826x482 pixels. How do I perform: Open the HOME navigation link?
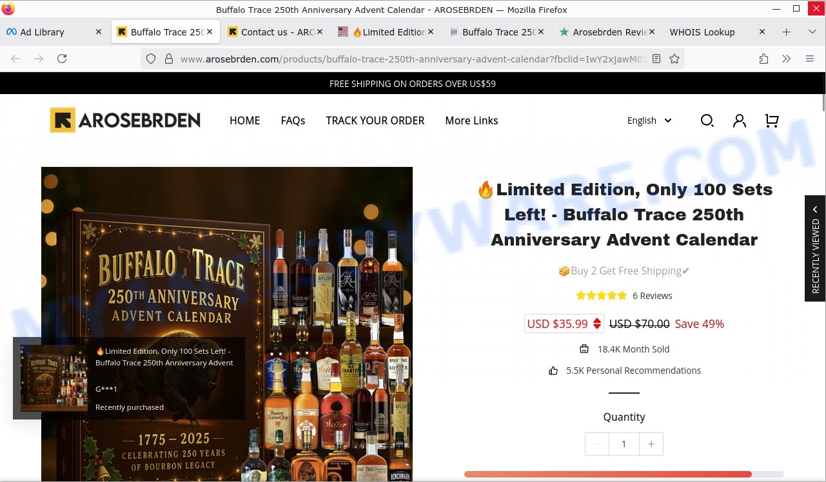[245, 120]
